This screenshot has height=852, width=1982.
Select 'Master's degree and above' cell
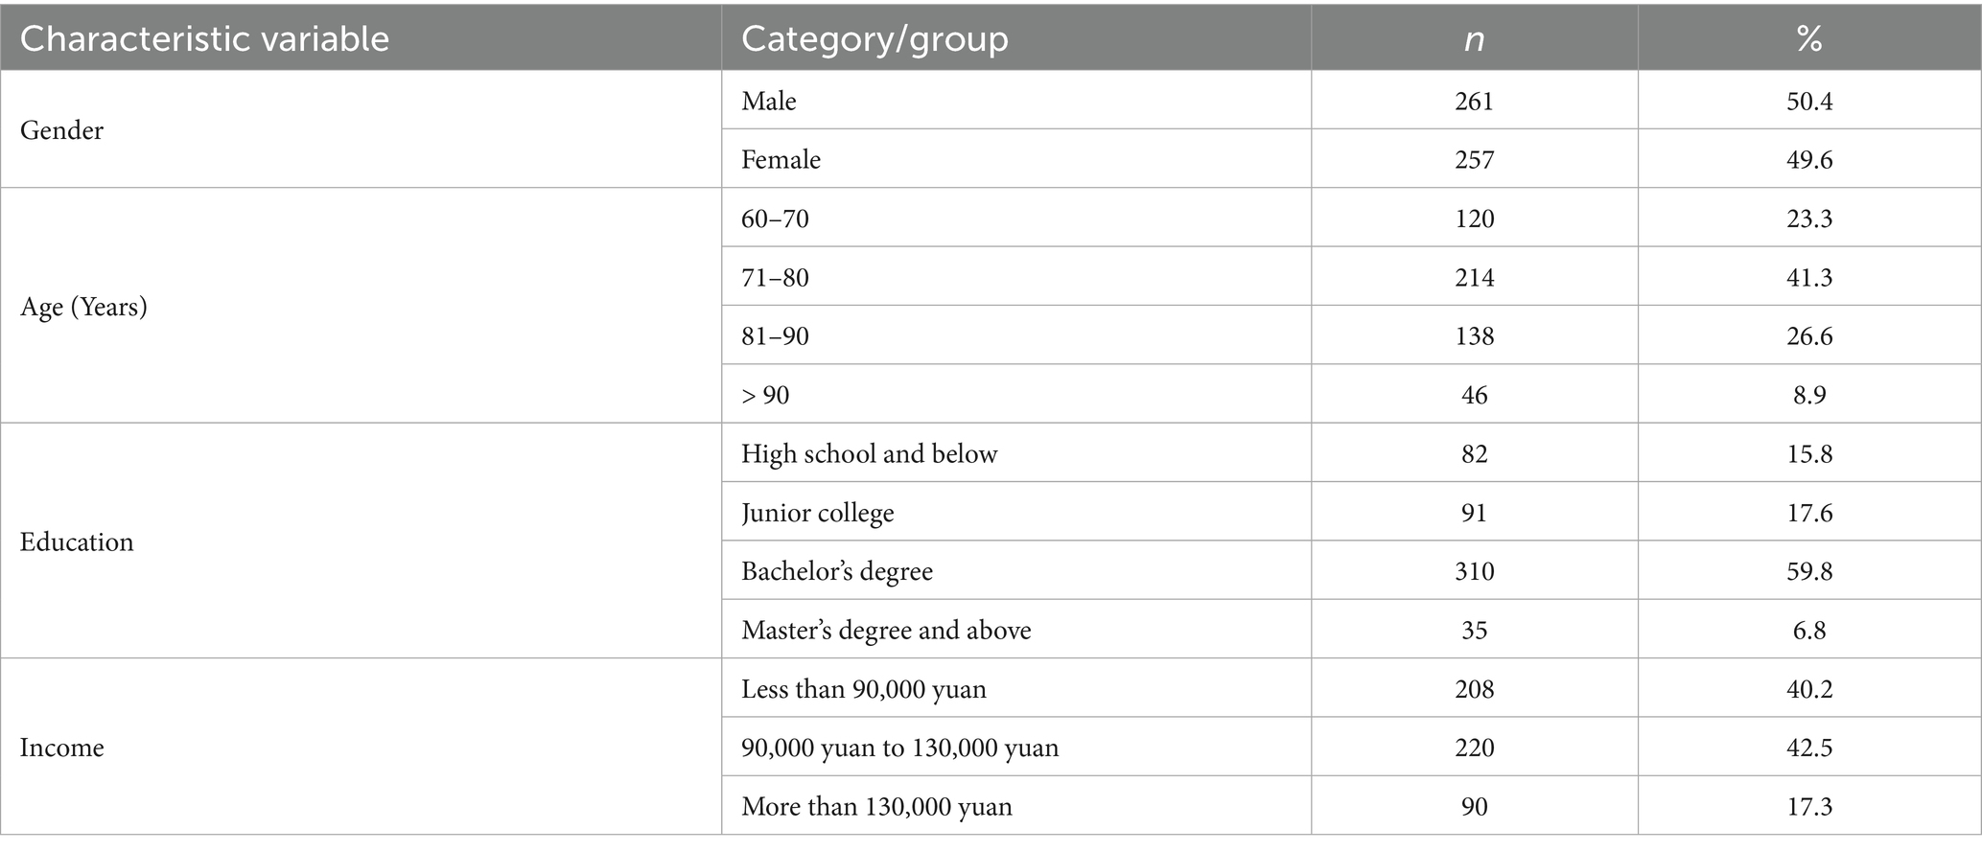pos(886,631)
